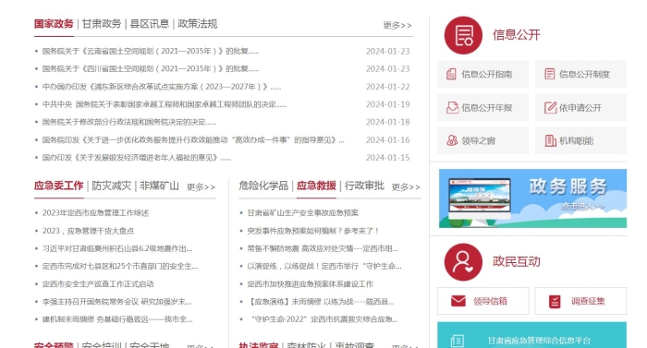This screenshot has width=647, height=348.
Task: Select the 行政审批 tab
Action: tap(364, 186)
